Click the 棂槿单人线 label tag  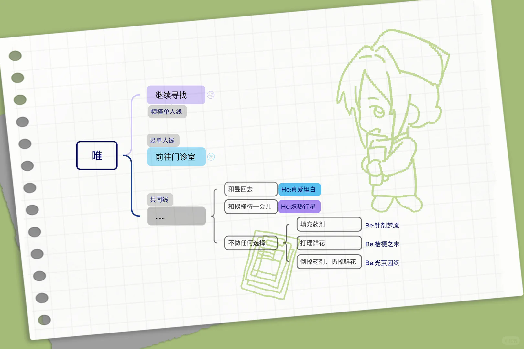[x=167, y=112]
